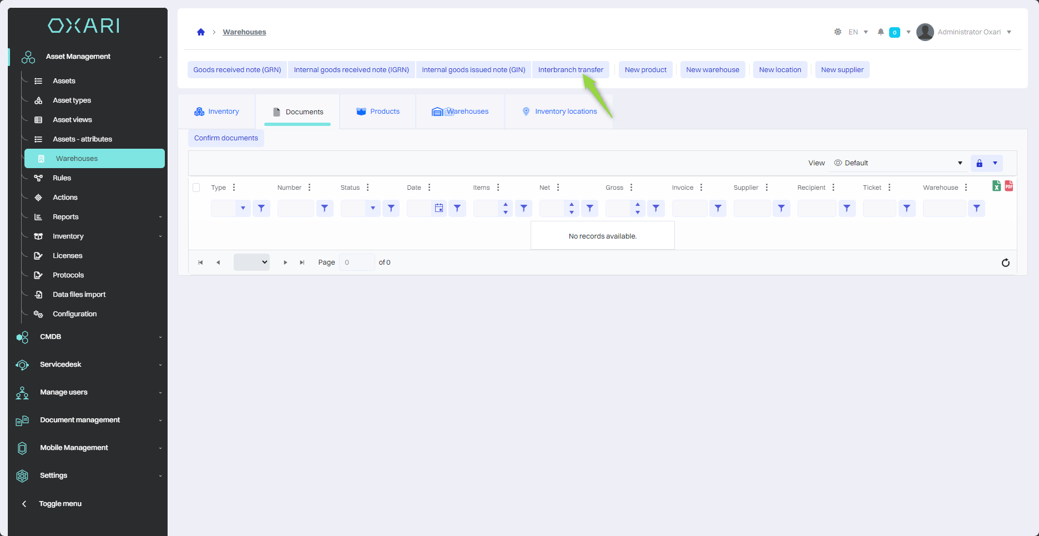Tick the select-all checkbox in table header
This screenshot has height=536, width=1039.
pos(196,188)
